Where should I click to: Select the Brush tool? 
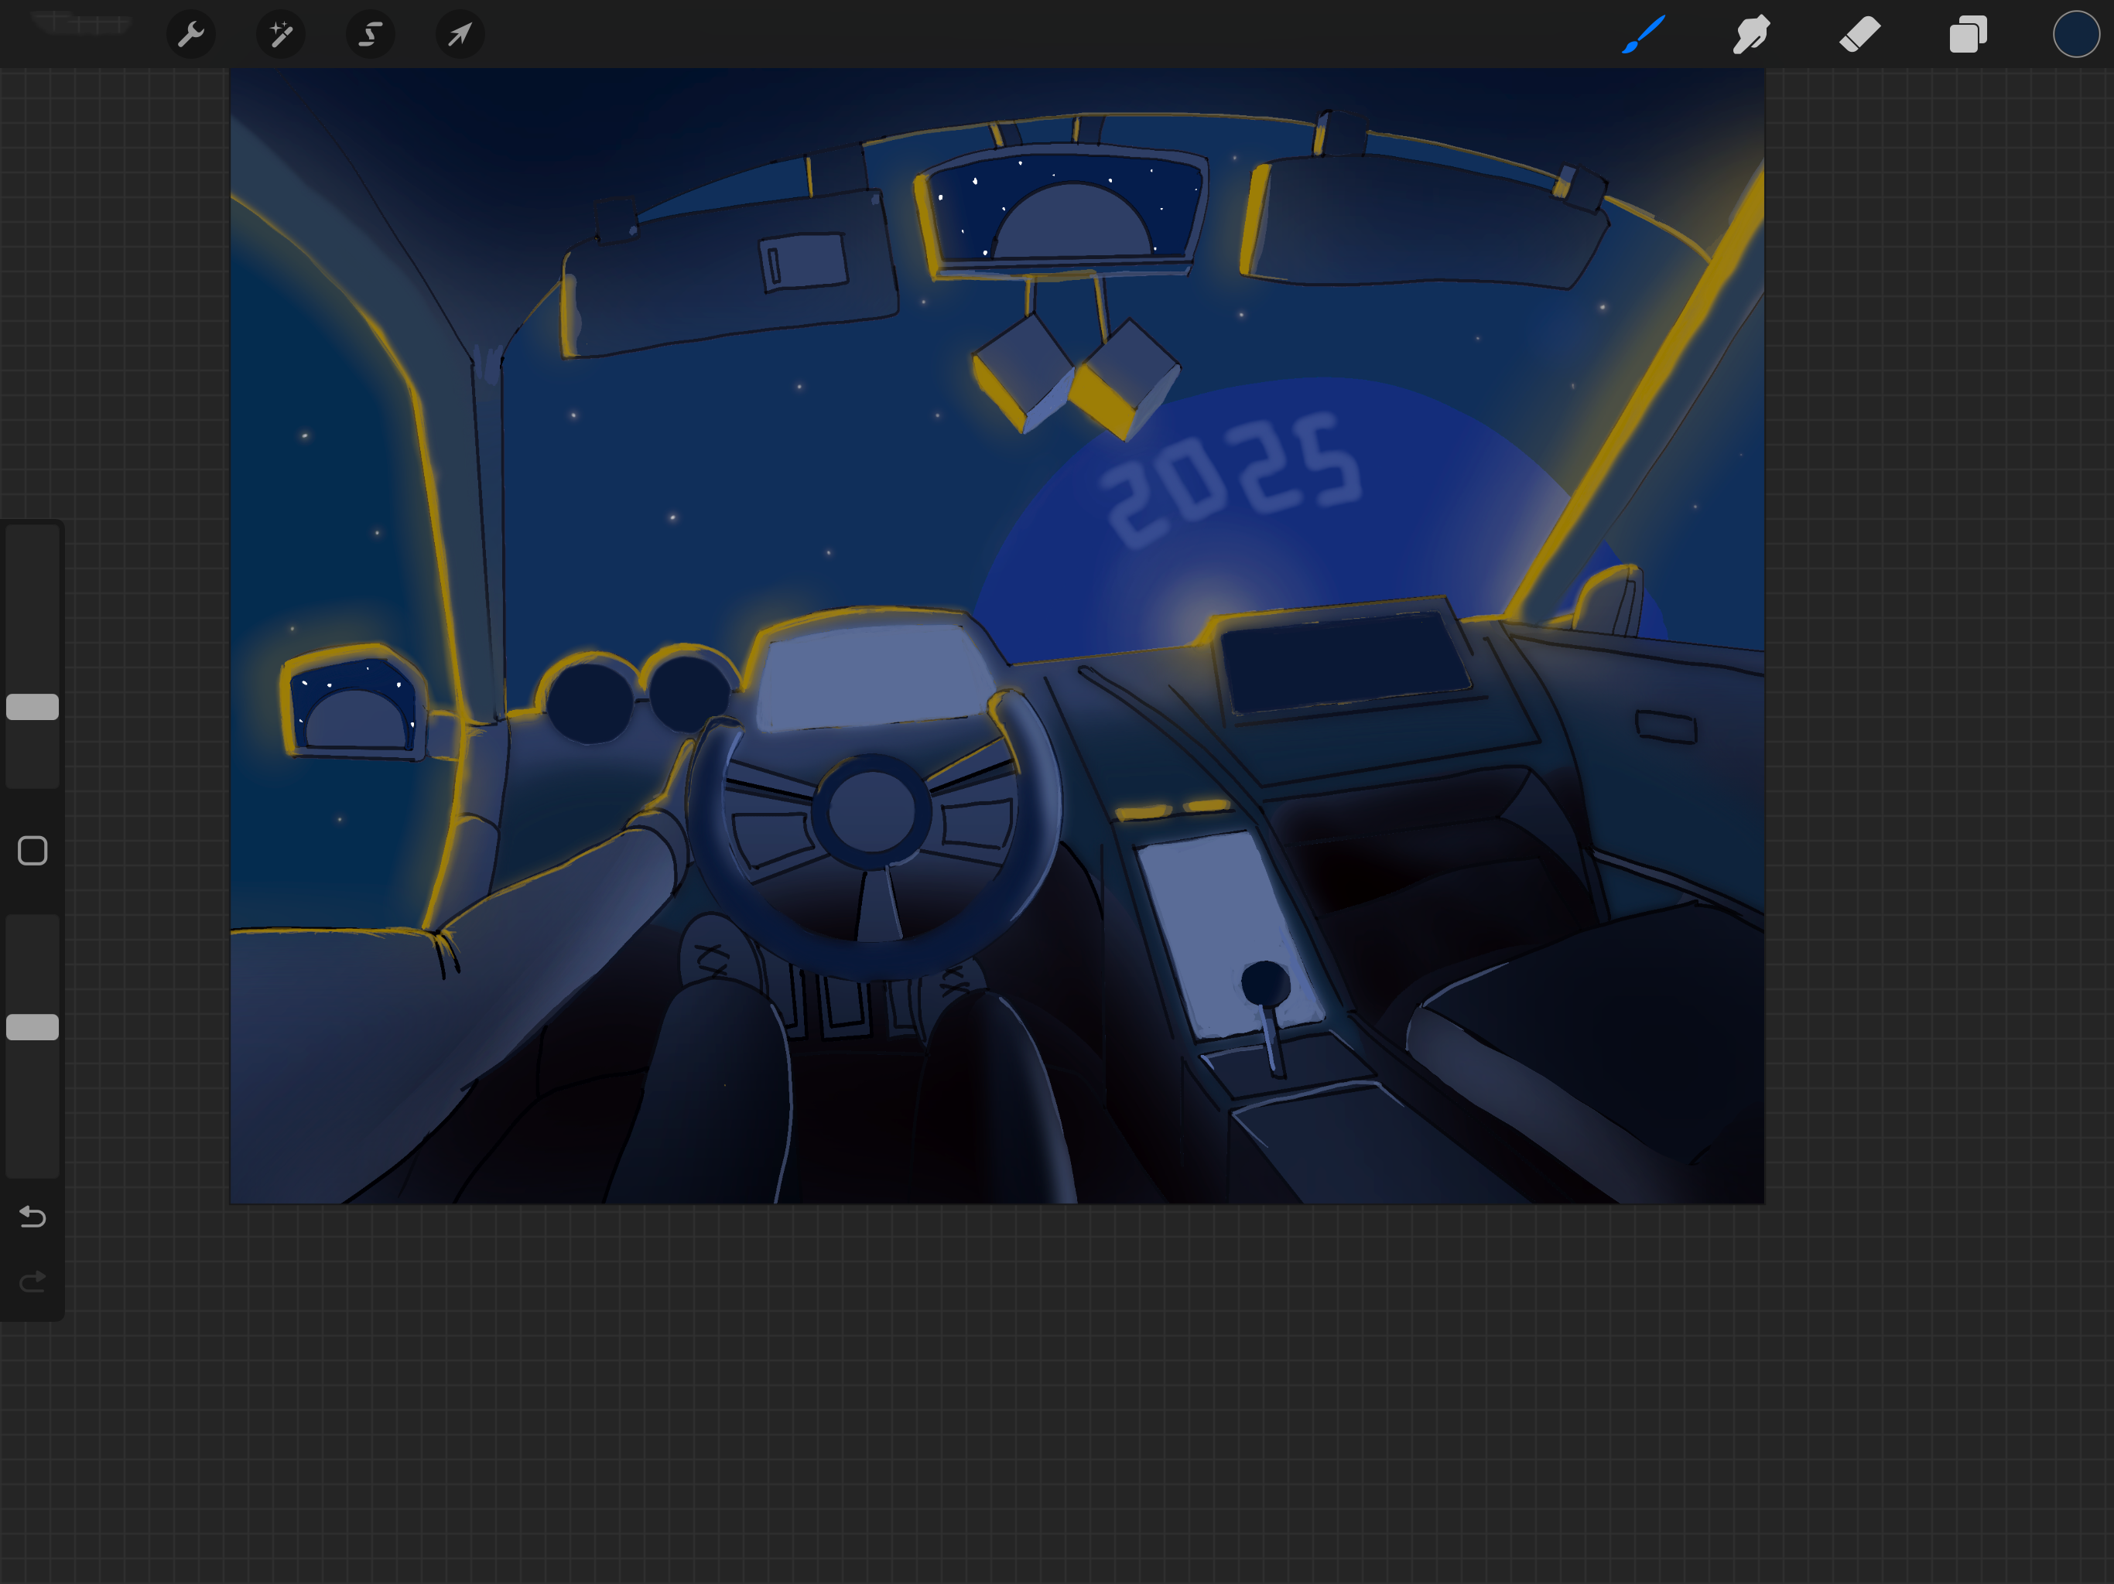(x=1644, y=34)
